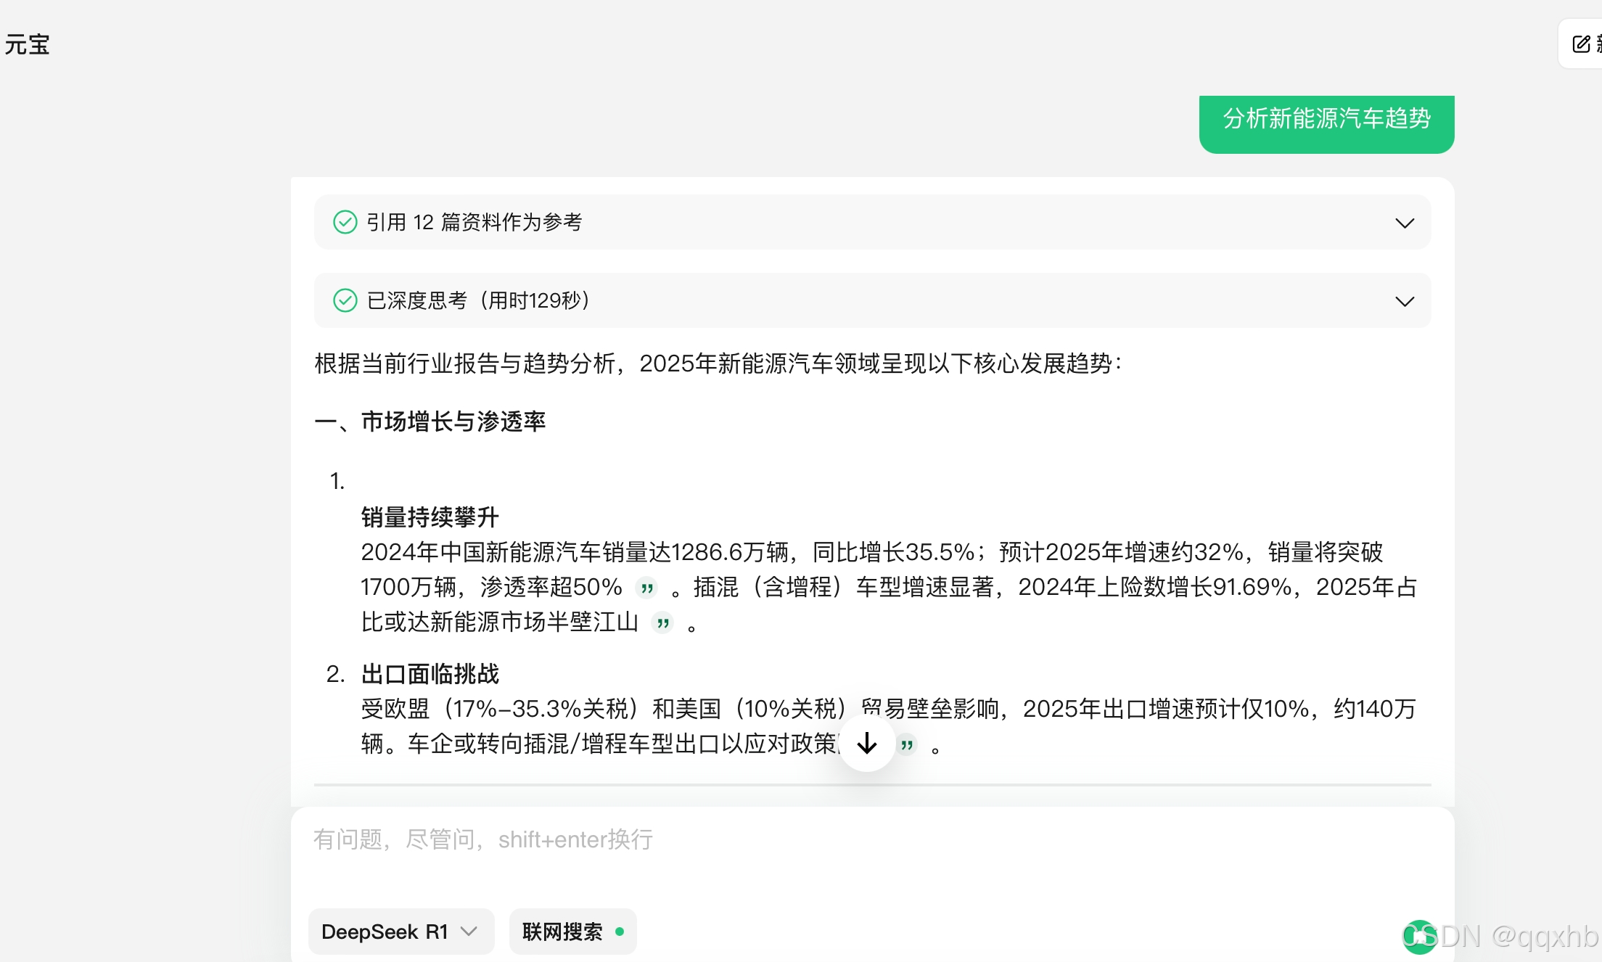Click the 已深度思考（用时129秒）text
Image resolution: width=1602 pixels, height=962 pixels.
click(x=479, y=300)
